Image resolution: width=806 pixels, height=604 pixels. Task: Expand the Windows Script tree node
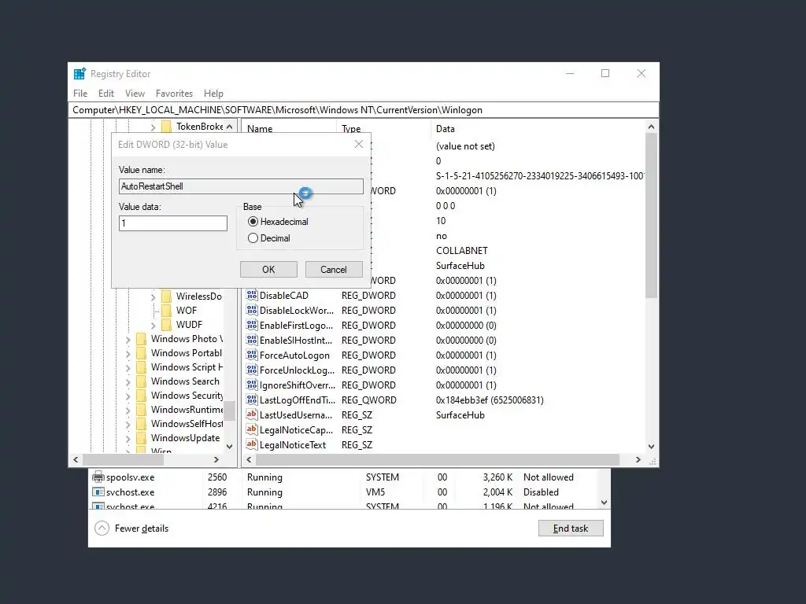(x=128, y=368)
